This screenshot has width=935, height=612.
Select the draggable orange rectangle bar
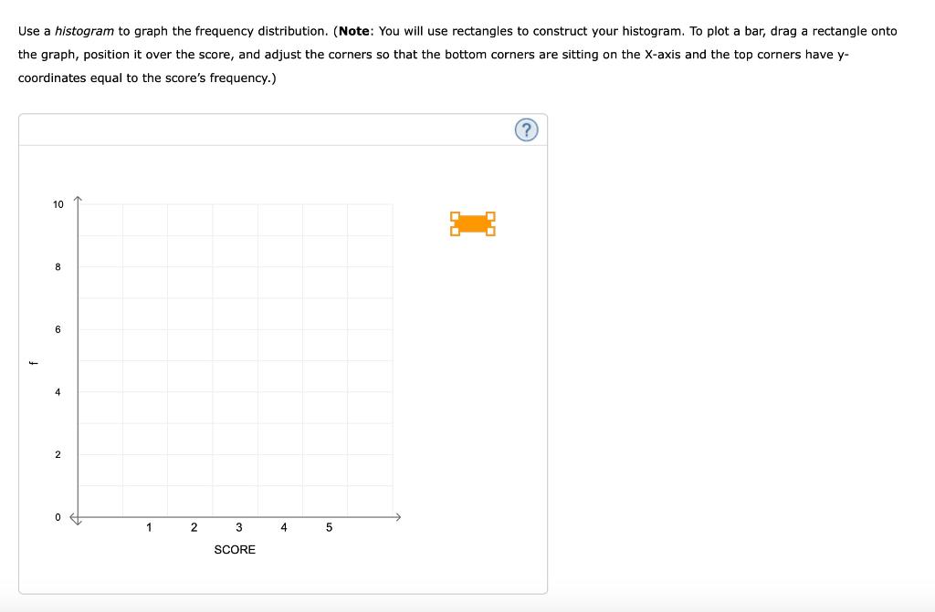coord(473,223)
